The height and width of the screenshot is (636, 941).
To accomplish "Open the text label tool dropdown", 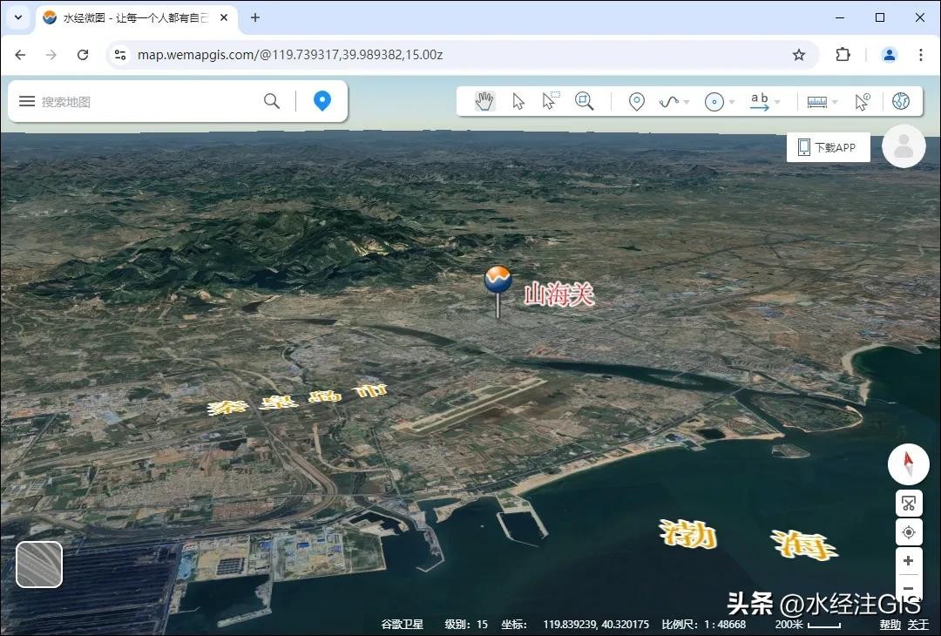I will click(777, 103).
